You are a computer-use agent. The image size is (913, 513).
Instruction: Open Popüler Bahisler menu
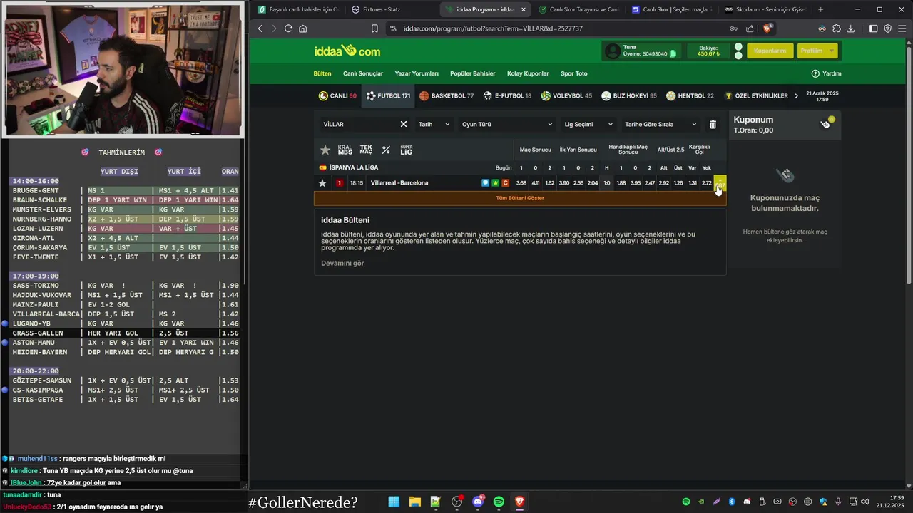click(473, 73)
